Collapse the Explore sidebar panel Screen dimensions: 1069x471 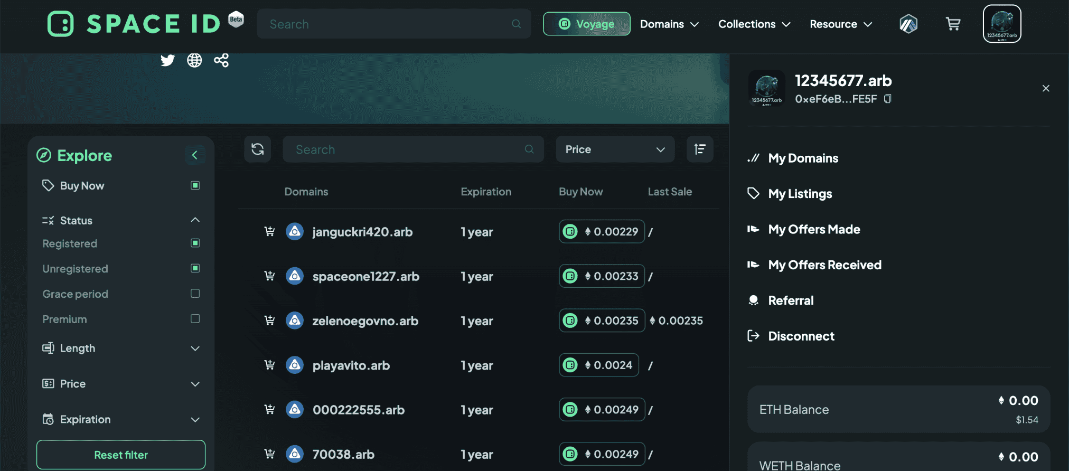pos(194,155)
